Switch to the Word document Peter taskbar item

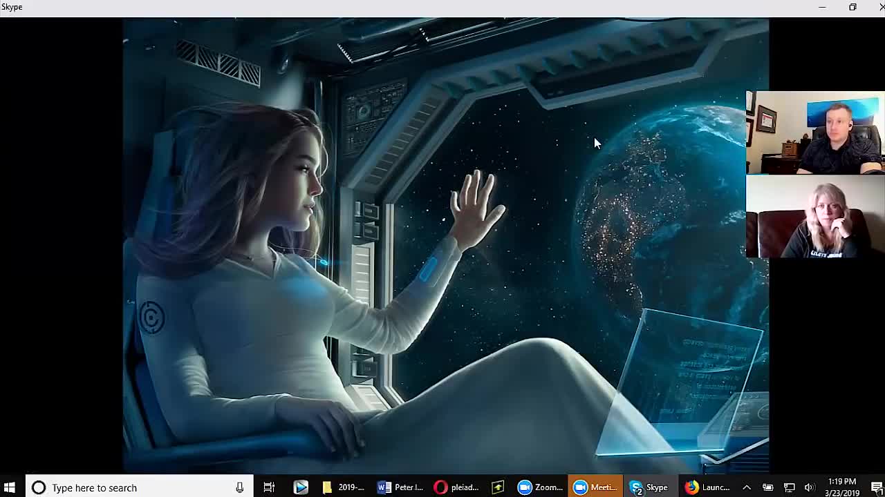400,487
